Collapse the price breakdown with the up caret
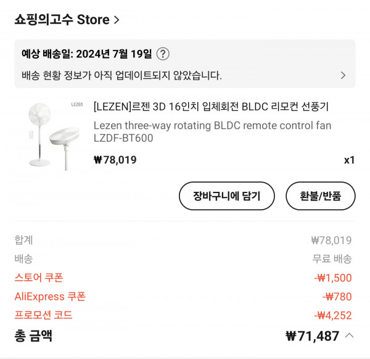 point(349,336)
